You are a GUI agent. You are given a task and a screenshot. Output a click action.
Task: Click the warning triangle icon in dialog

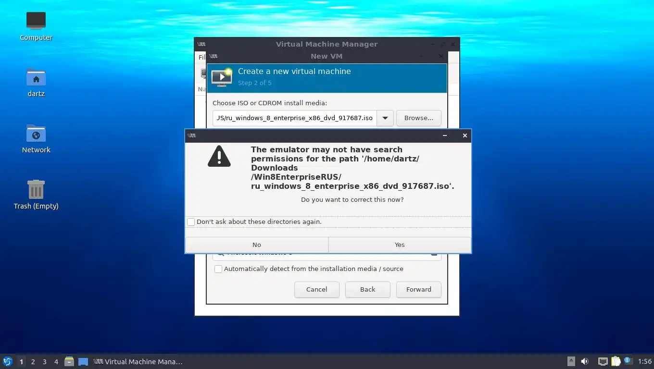219,156
